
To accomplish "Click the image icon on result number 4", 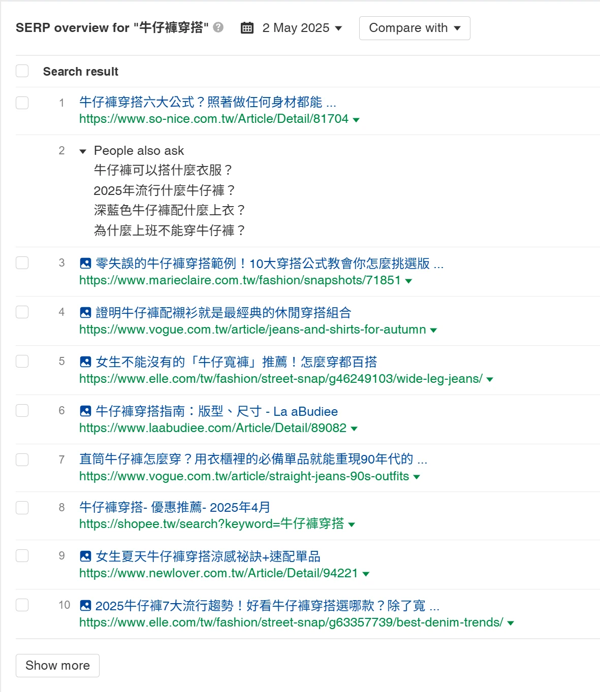I will pos(85,313).
